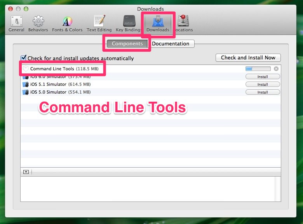Screen dimensions: 303x224
Task: Expand the details disclosure triangle below list
Action: pos(26,172)
